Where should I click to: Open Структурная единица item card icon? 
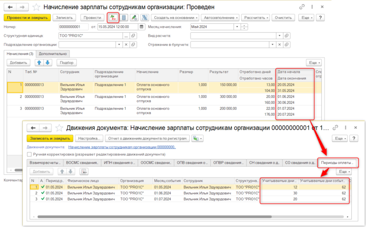pos(133,36)
